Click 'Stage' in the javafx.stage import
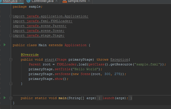The image size is (171, 109). pos(57,35)
